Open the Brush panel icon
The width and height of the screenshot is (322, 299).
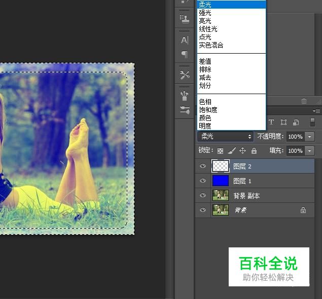185,96
